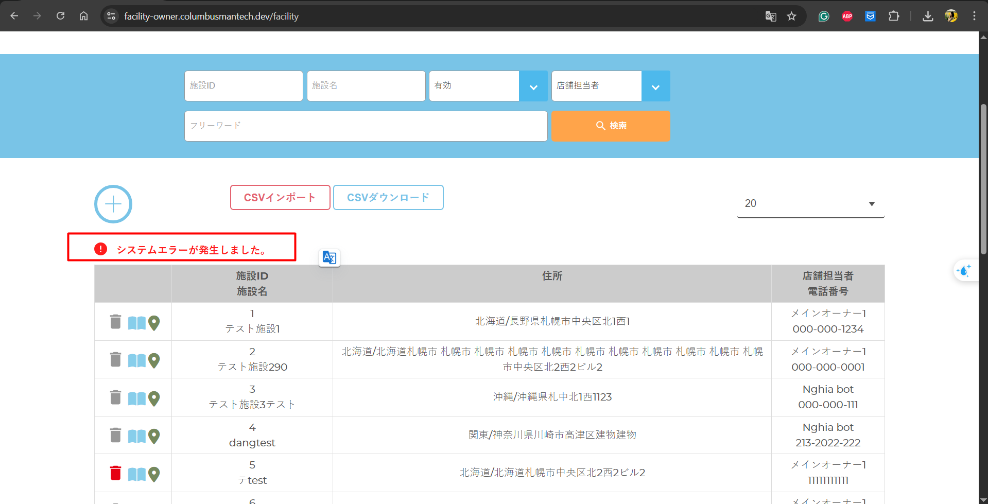The height and width of the screenshot is (504, 988).
Task: Open the book icon for テスト施設290
Action: coord(136,360)
